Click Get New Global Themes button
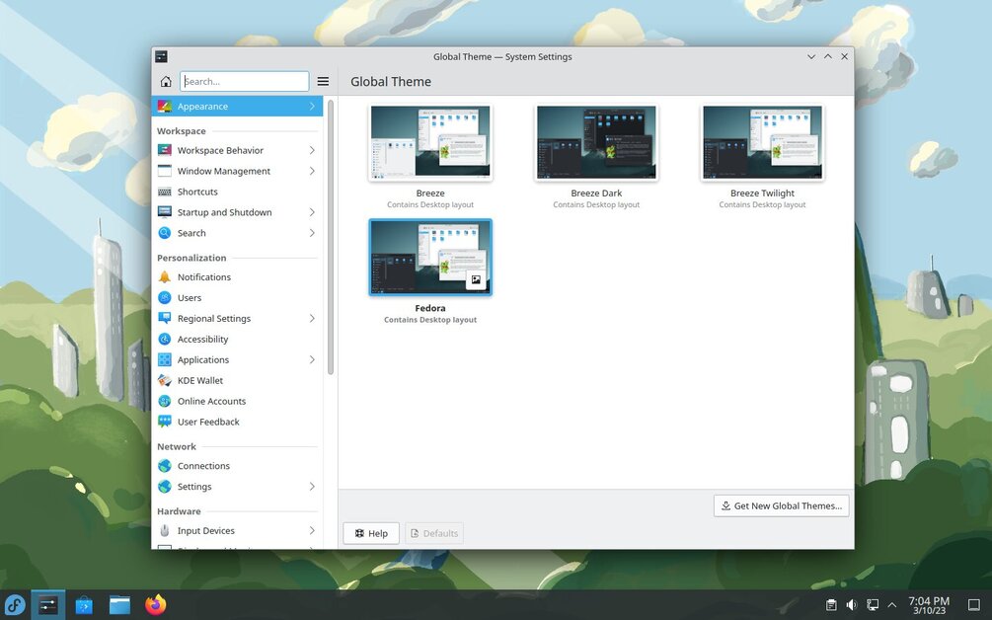992x620 pixels. click(782, 505)
